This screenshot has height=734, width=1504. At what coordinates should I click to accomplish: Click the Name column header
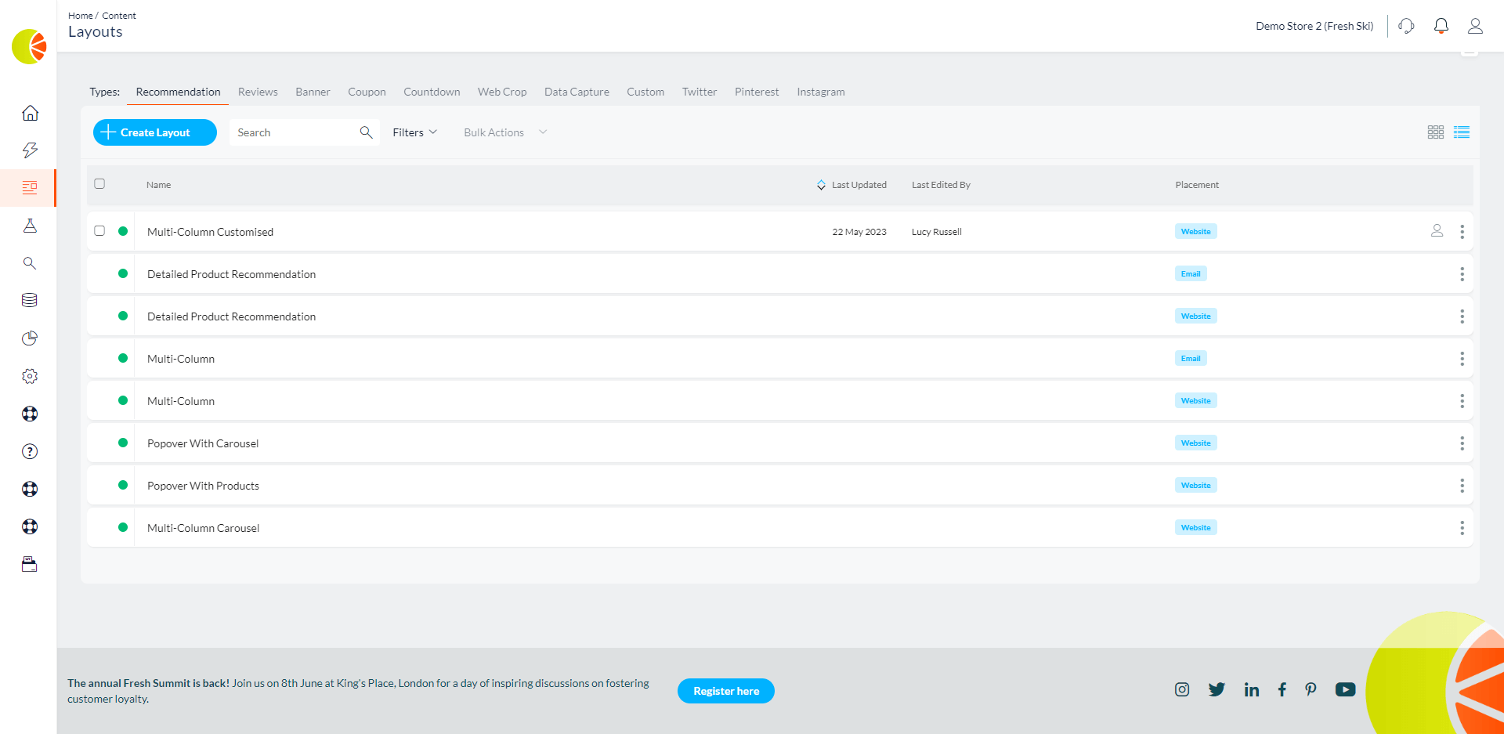[x=158, y=185]
